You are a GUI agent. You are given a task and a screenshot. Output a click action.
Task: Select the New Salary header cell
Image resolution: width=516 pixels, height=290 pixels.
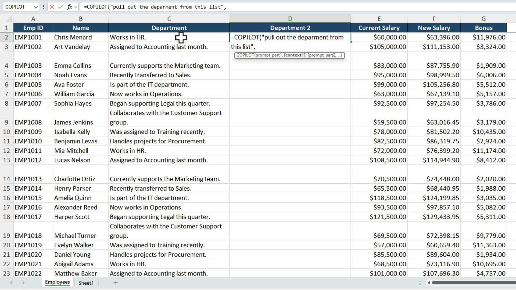pyautogui.click(x=433, y=28)
